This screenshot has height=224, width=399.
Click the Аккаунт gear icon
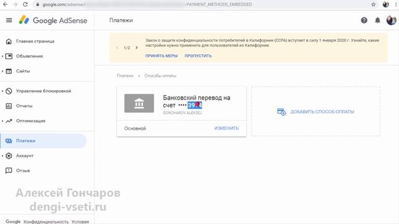[9, 156]
